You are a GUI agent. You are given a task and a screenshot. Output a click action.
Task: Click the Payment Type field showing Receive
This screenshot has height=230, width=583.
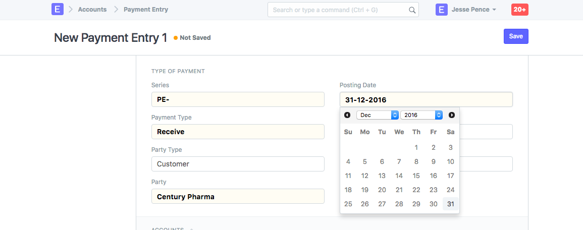pos(238,132)
